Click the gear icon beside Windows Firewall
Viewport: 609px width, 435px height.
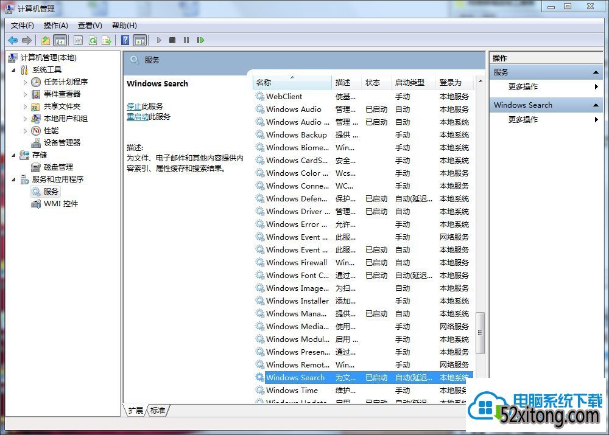coord(260,262)
